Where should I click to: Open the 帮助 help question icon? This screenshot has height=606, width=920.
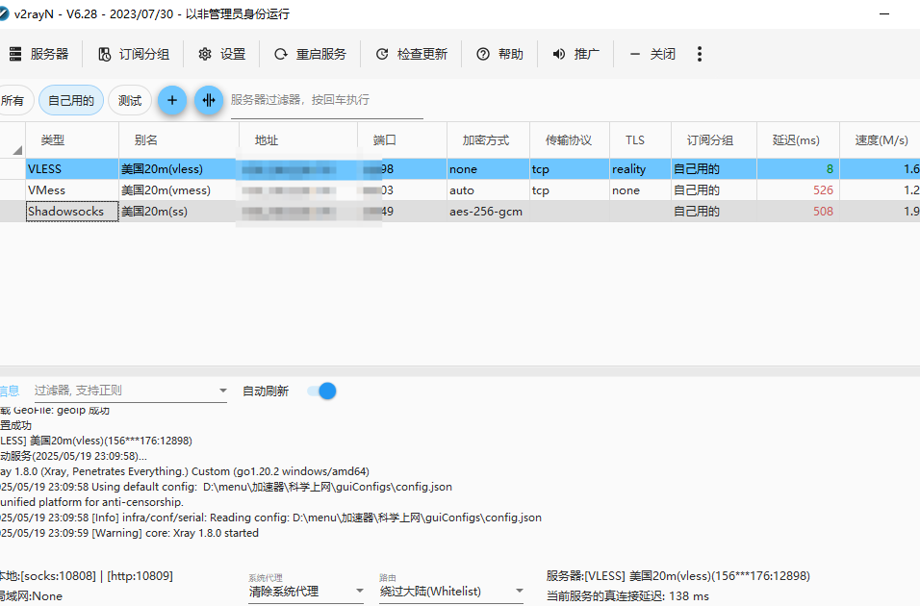pos(483,55)
